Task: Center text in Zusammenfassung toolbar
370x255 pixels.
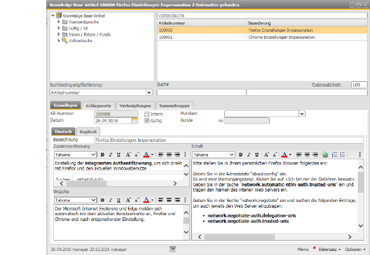Action: click(x=169, y=155)
